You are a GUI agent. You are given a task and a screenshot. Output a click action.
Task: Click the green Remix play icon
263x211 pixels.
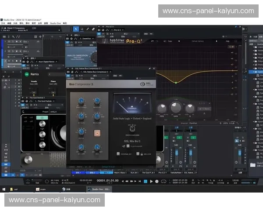pyautogui.click(x=25, y=75)
